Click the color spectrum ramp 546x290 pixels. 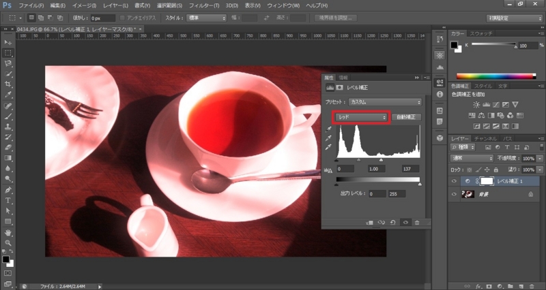coord(496,76)
